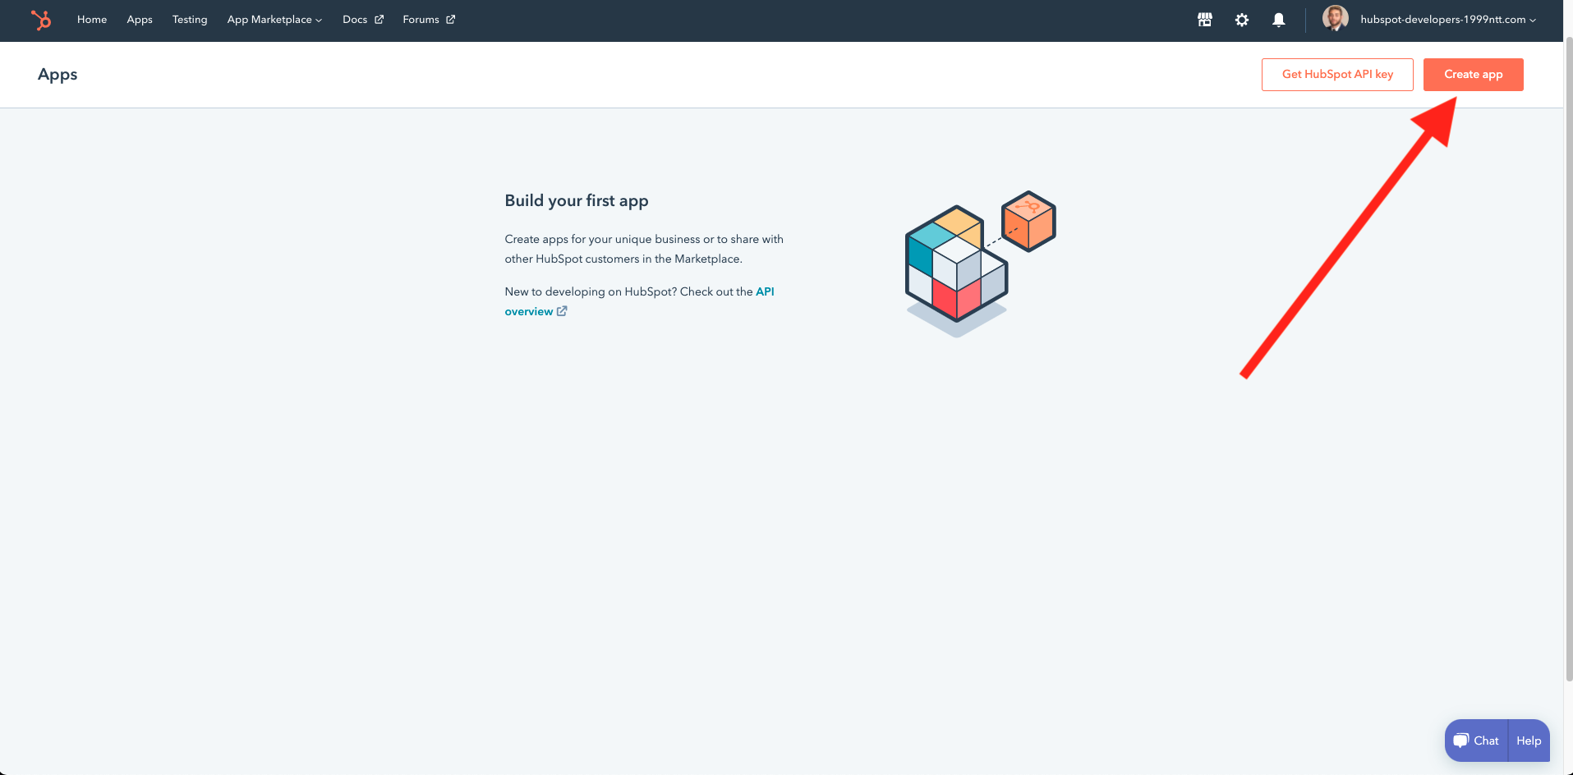
Task: Open the Forums nav item
Action: coord(421,20)
